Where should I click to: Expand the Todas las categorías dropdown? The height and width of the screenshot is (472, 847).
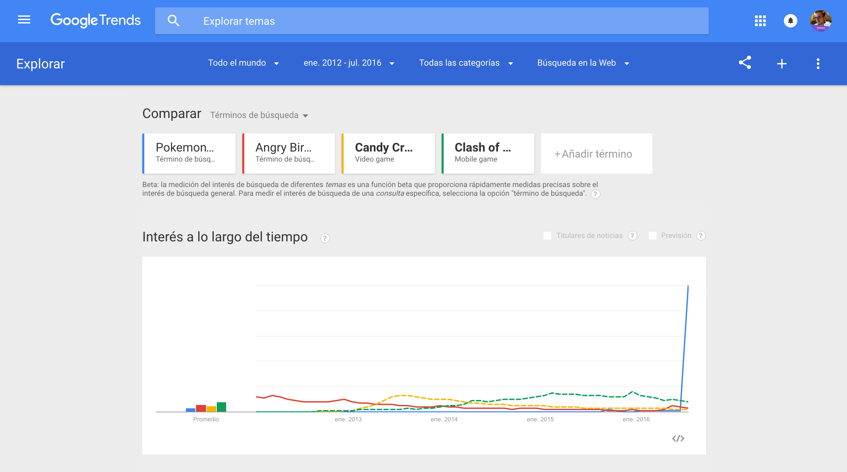[466, 63]
